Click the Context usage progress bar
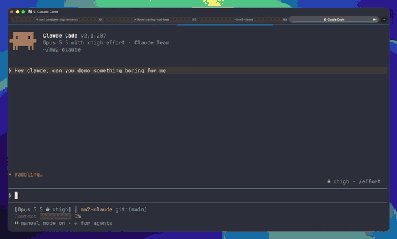397x239 pixels. [x=56, y=216]
